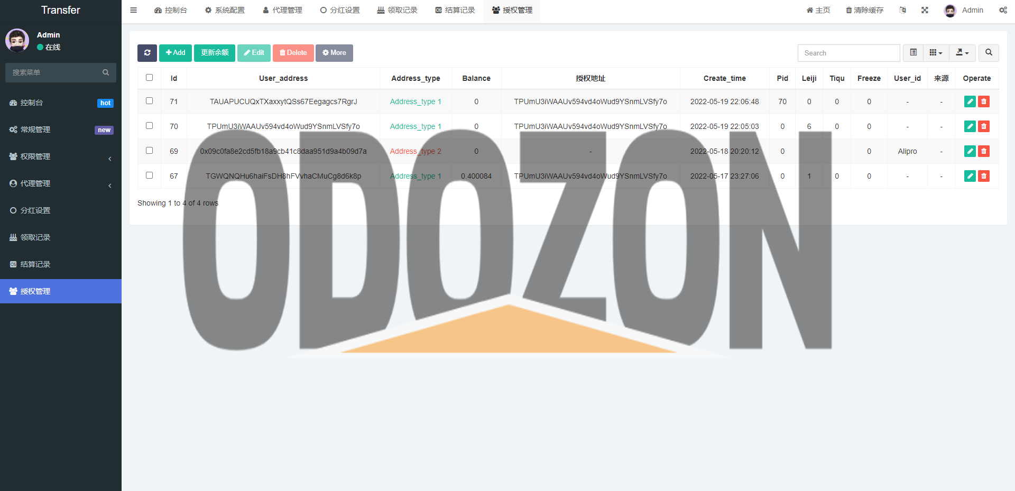
Task: Expand 权限管理 sidebar menu
Action: [x=61, y=156]
